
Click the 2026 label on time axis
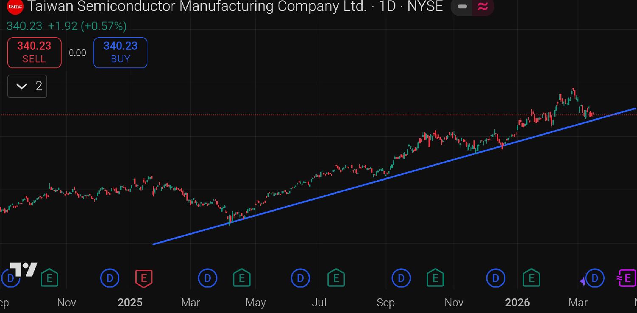click(x=517, y=302)
